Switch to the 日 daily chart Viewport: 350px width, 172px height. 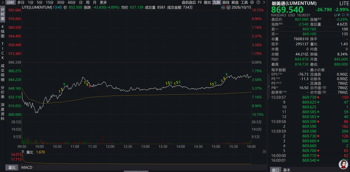[x=81, y=3]
